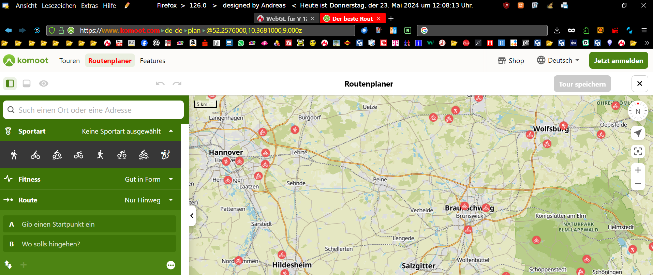The height and width of the screenshot is (275, 653).
Task: Open the Fitness level dropdown
Action: [x=171, y=179]
